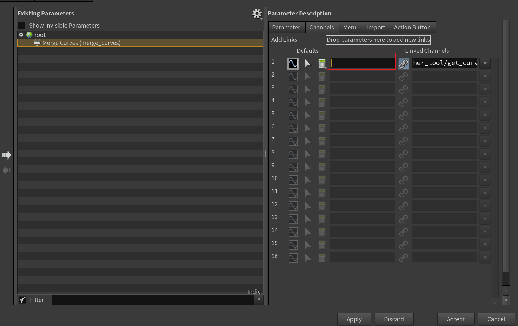Click the Parameter Description vertical scrollbar thumb
The image size is (518, 326).
(x=506, y=146)
